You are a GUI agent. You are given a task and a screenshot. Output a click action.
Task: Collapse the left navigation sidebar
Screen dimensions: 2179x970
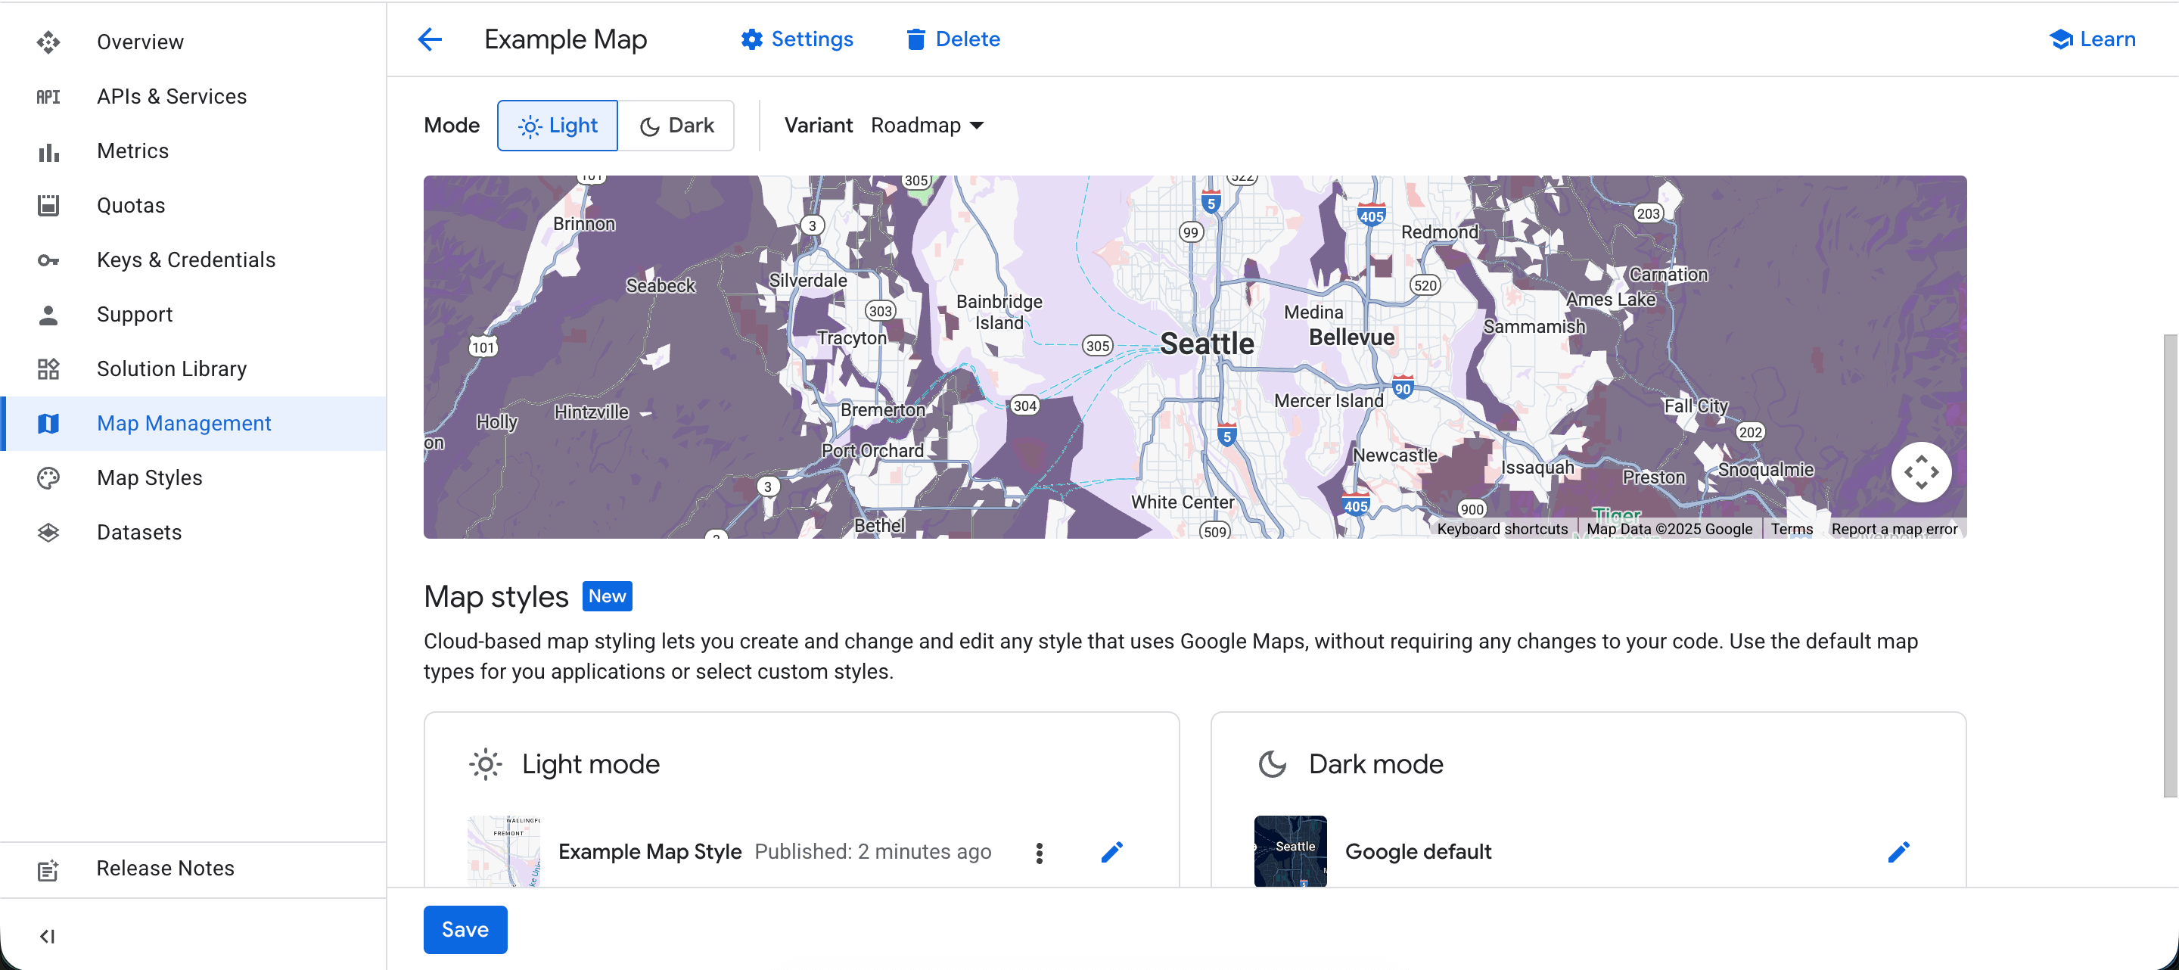[48, 936]
